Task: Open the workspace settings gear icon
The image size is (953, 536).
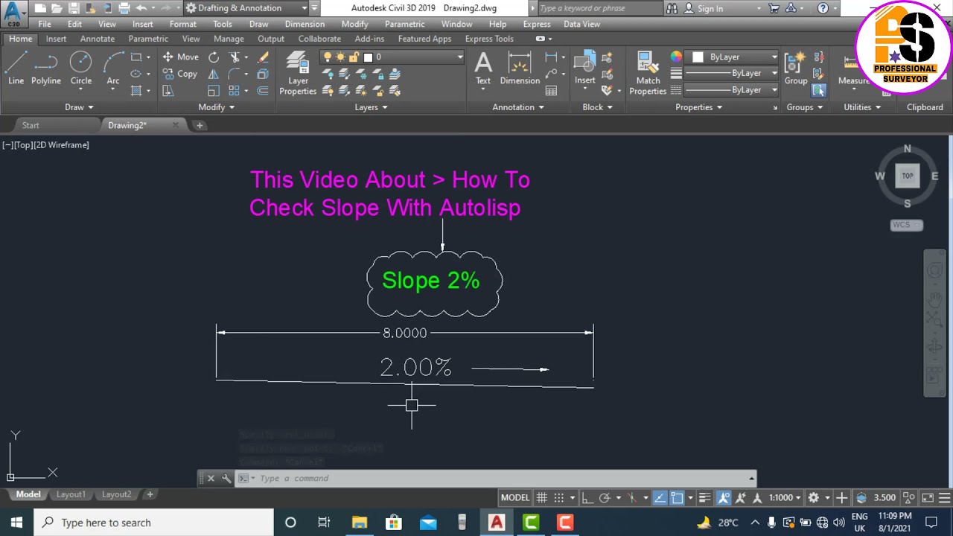Action: 814,497
